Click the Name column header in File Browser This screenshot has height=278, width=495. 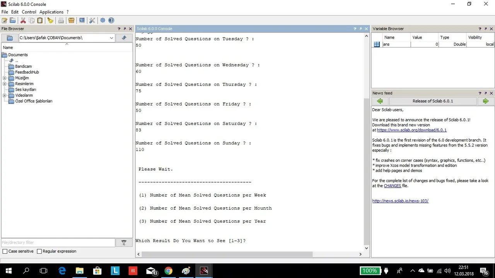(x=67, y=47)
